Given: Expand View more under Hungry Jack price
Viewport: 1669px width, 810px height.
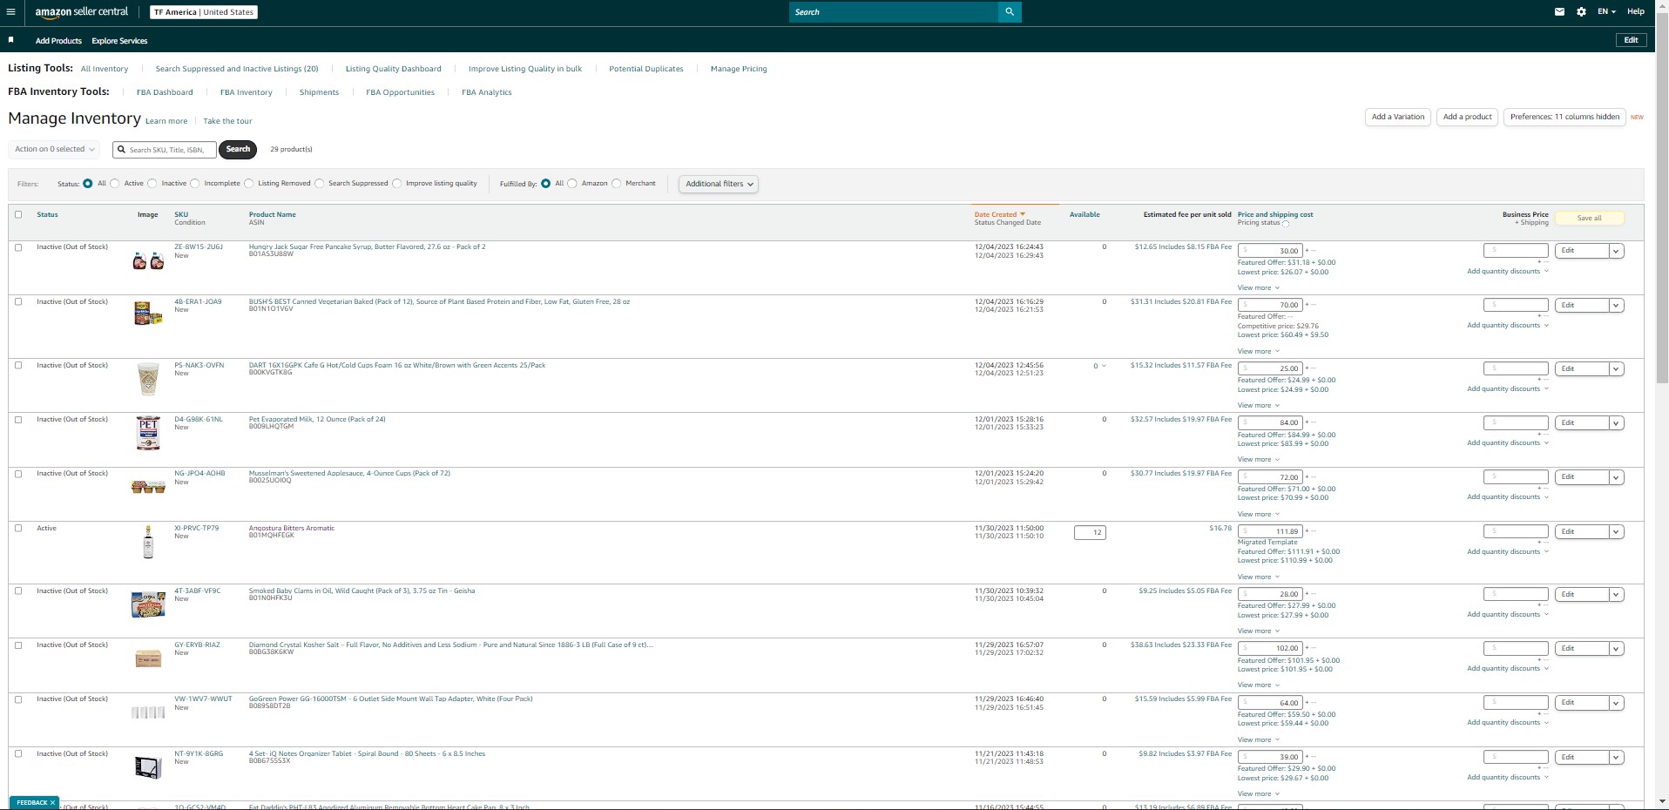Looking at the screenshot, I should point(1259,288).
